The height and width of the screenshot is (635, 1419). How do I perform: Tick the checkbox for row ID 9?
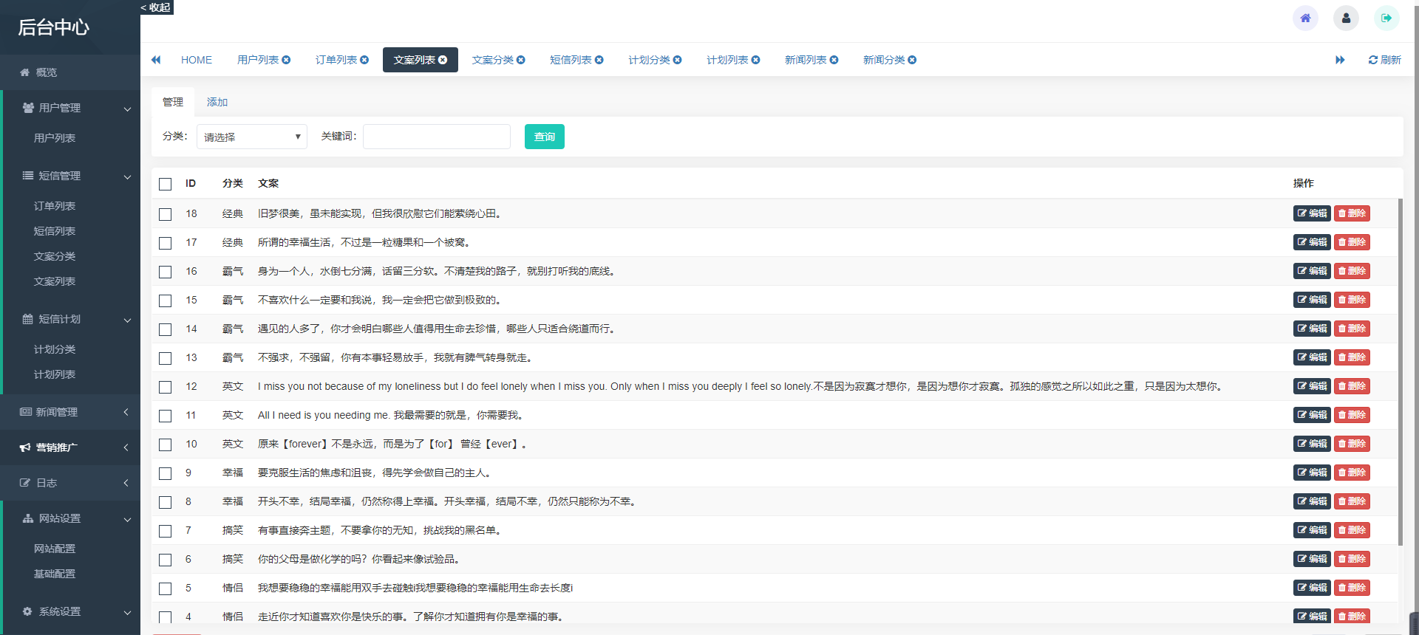[x=166, y=473]
